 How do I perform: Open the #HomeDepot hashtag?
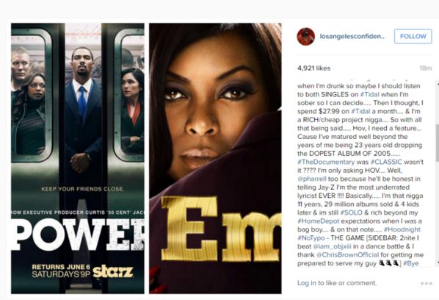coord(318,221)
